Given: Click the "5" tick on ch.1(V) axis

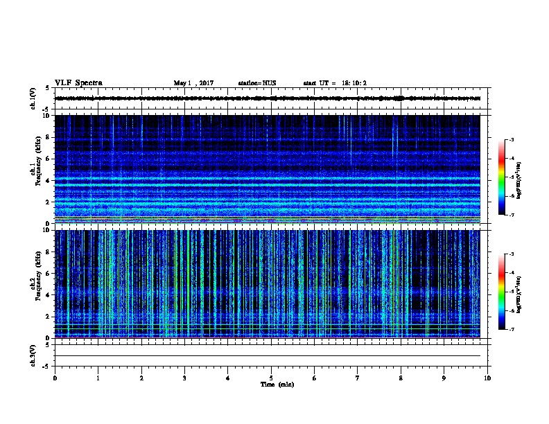Looking at the screenshot, I should coord(47,88).
